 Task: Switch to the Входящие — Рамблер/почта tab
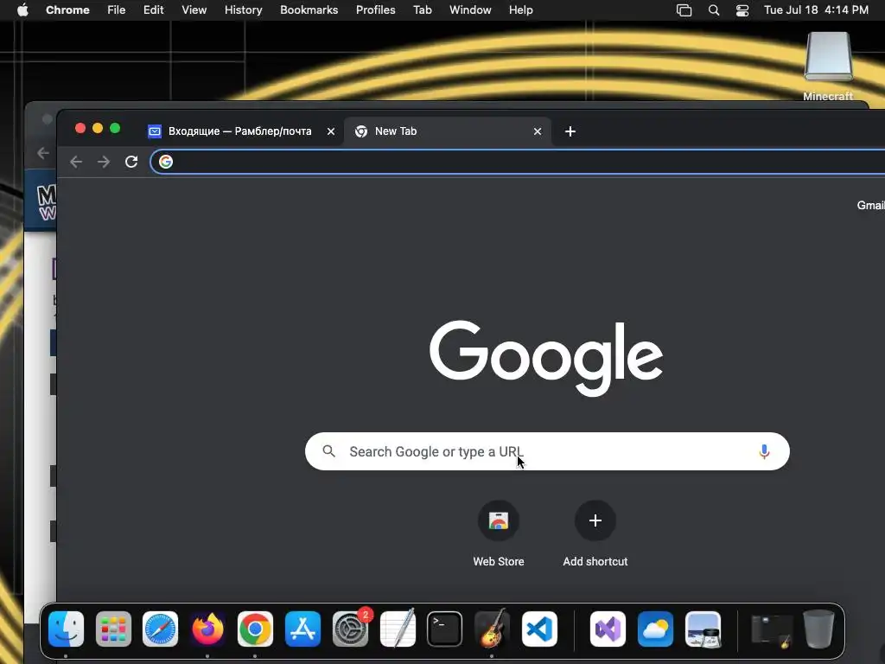pyautogui.click(x=239, y=131)
